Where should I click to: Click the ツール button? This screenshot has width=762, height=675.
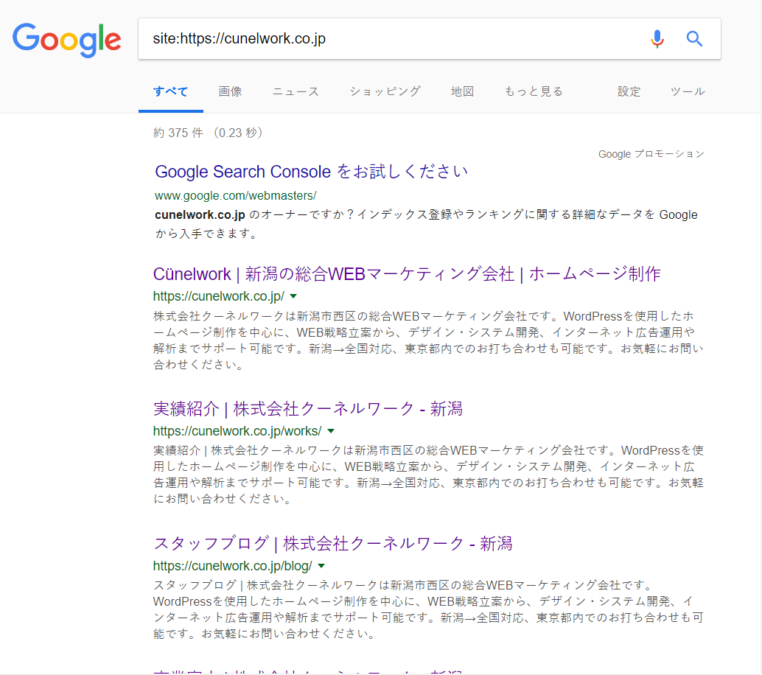(688, 91)
